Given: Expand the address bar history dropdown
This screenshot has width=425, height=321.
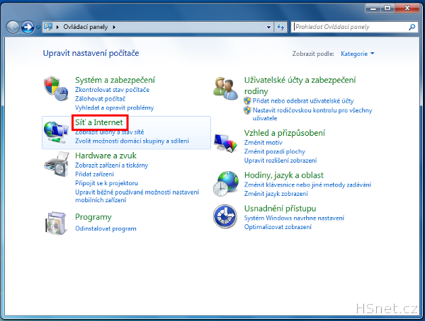Looking at the screenshot, I should click(x=268, y=27).
